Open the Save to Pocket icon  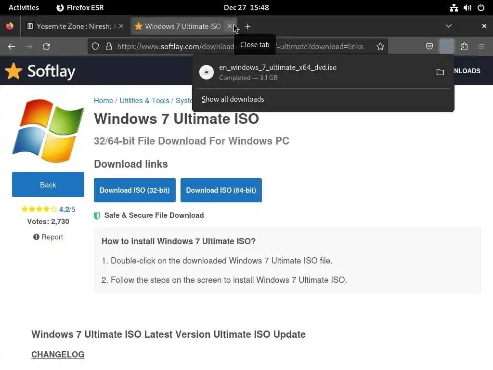click(x=429, y=47)
